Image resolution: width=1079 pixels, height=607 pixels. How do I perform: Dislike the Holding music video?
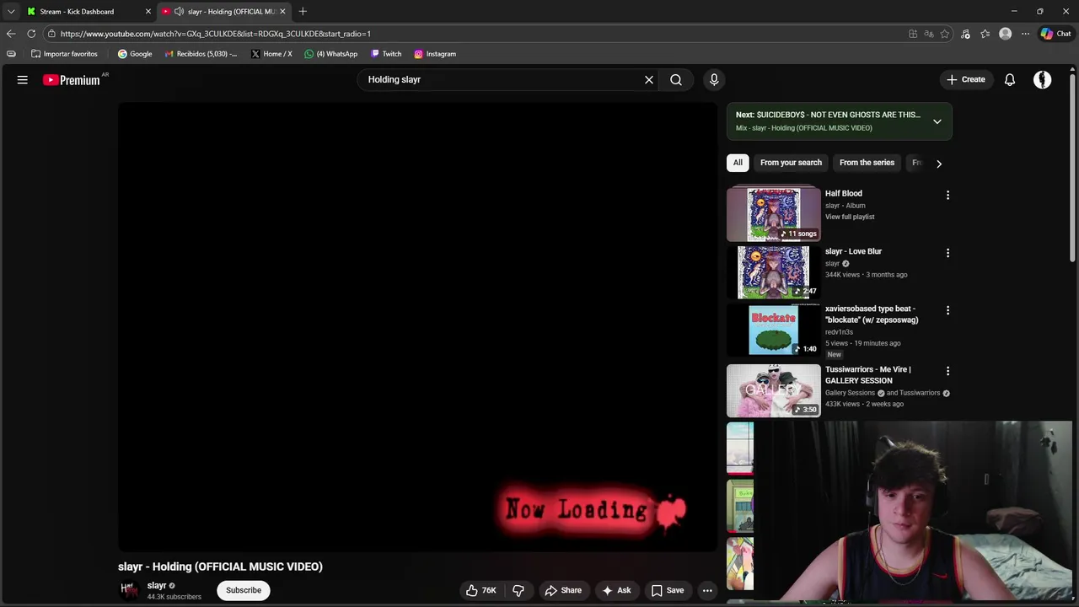(518, 590)
